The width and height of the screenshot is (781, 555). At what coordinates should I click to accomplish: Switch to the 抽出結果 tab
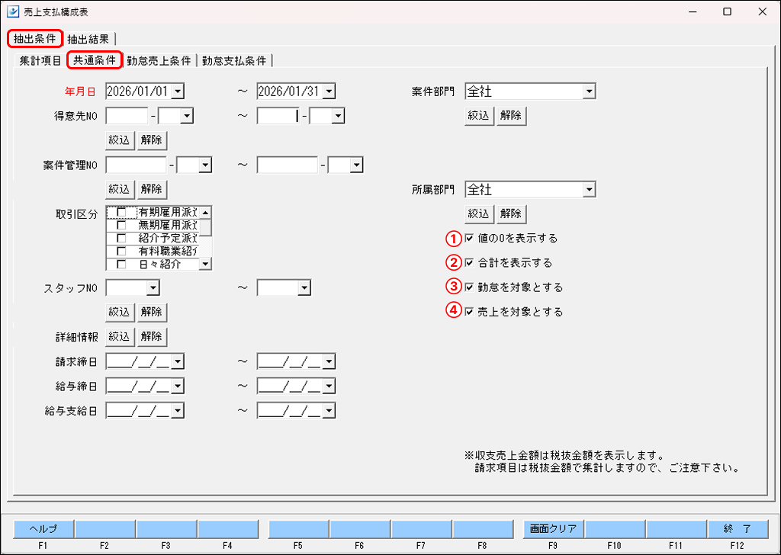(x=88, y=39)
